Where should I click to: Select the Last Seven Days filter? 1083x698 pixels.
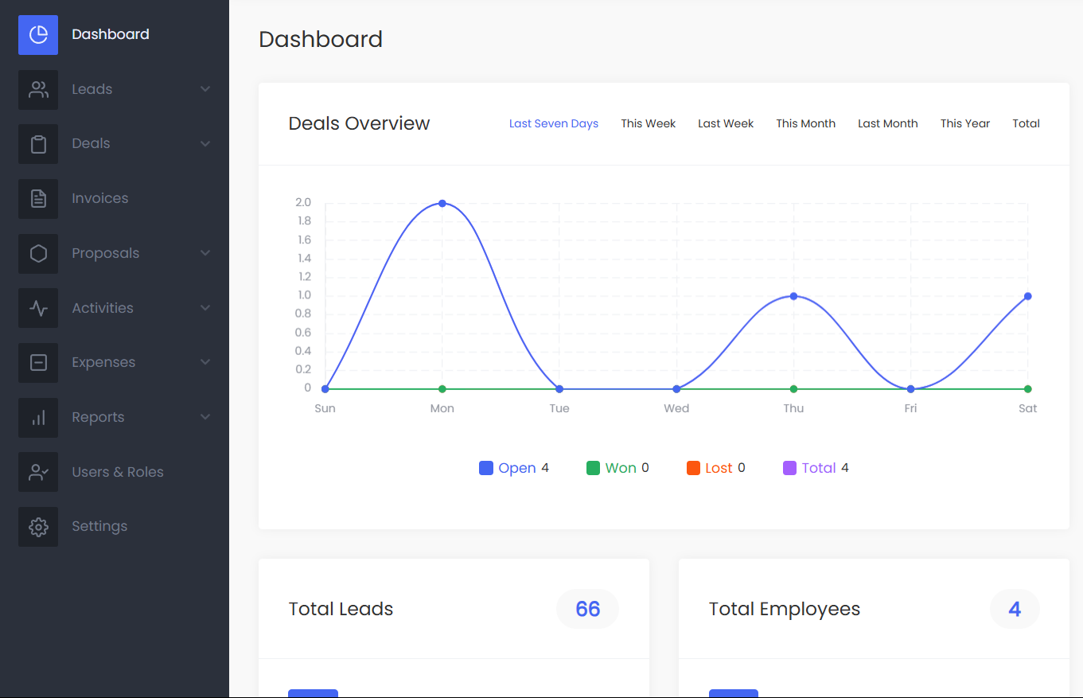(554, 123)
